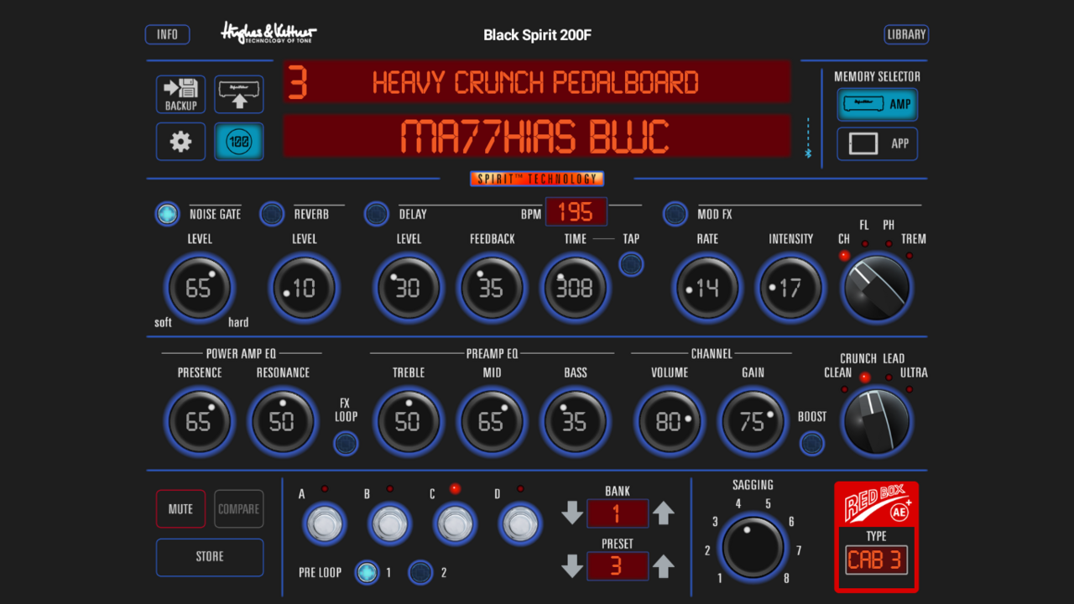Click the Sagging rotary knob
The width and height of the screenshot is (1074, 604).
[x=753, y=548]
